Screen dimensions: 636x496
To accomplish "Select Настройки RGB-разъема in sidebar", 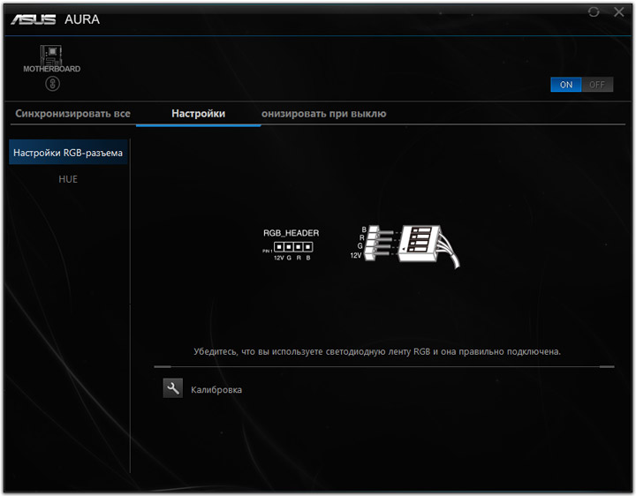I will click(68, 153).
